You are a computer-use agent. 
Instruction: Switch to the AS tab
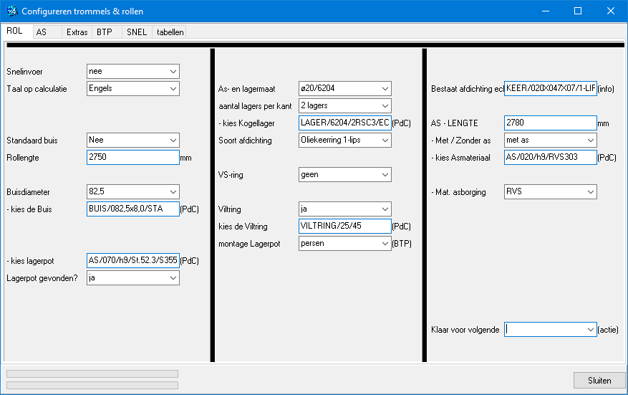point(42,32)
